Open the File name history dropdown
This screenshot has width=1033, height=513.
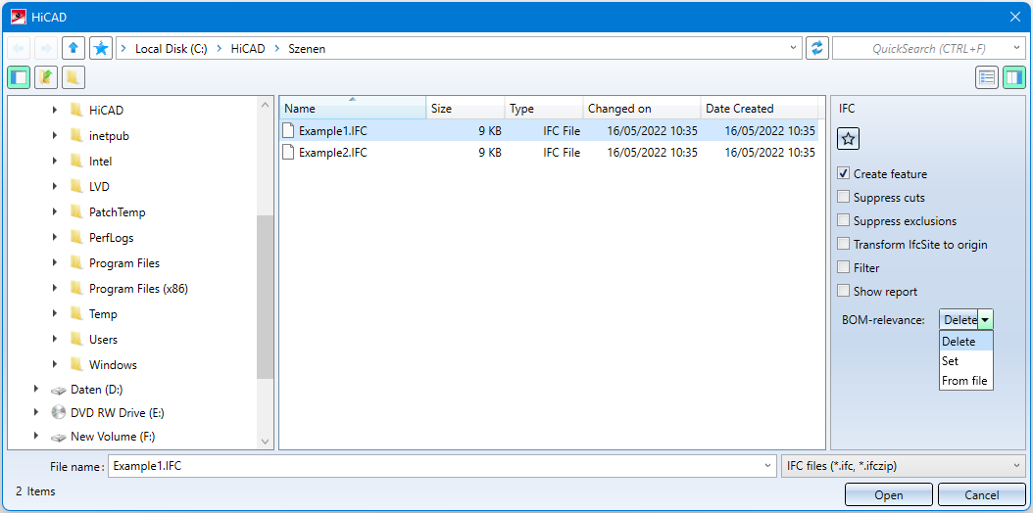click(x=767, y=466)
